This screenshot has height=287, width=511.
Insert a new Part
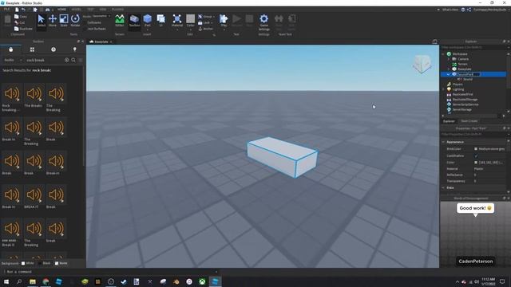(x=147, y=22)
